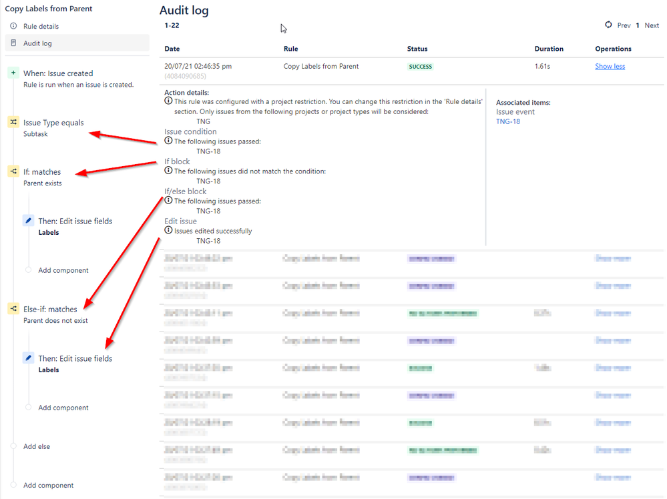Click the If: matches branch icon
The height and width of the screenshot is (499, 667).
(x=13, y=171)
